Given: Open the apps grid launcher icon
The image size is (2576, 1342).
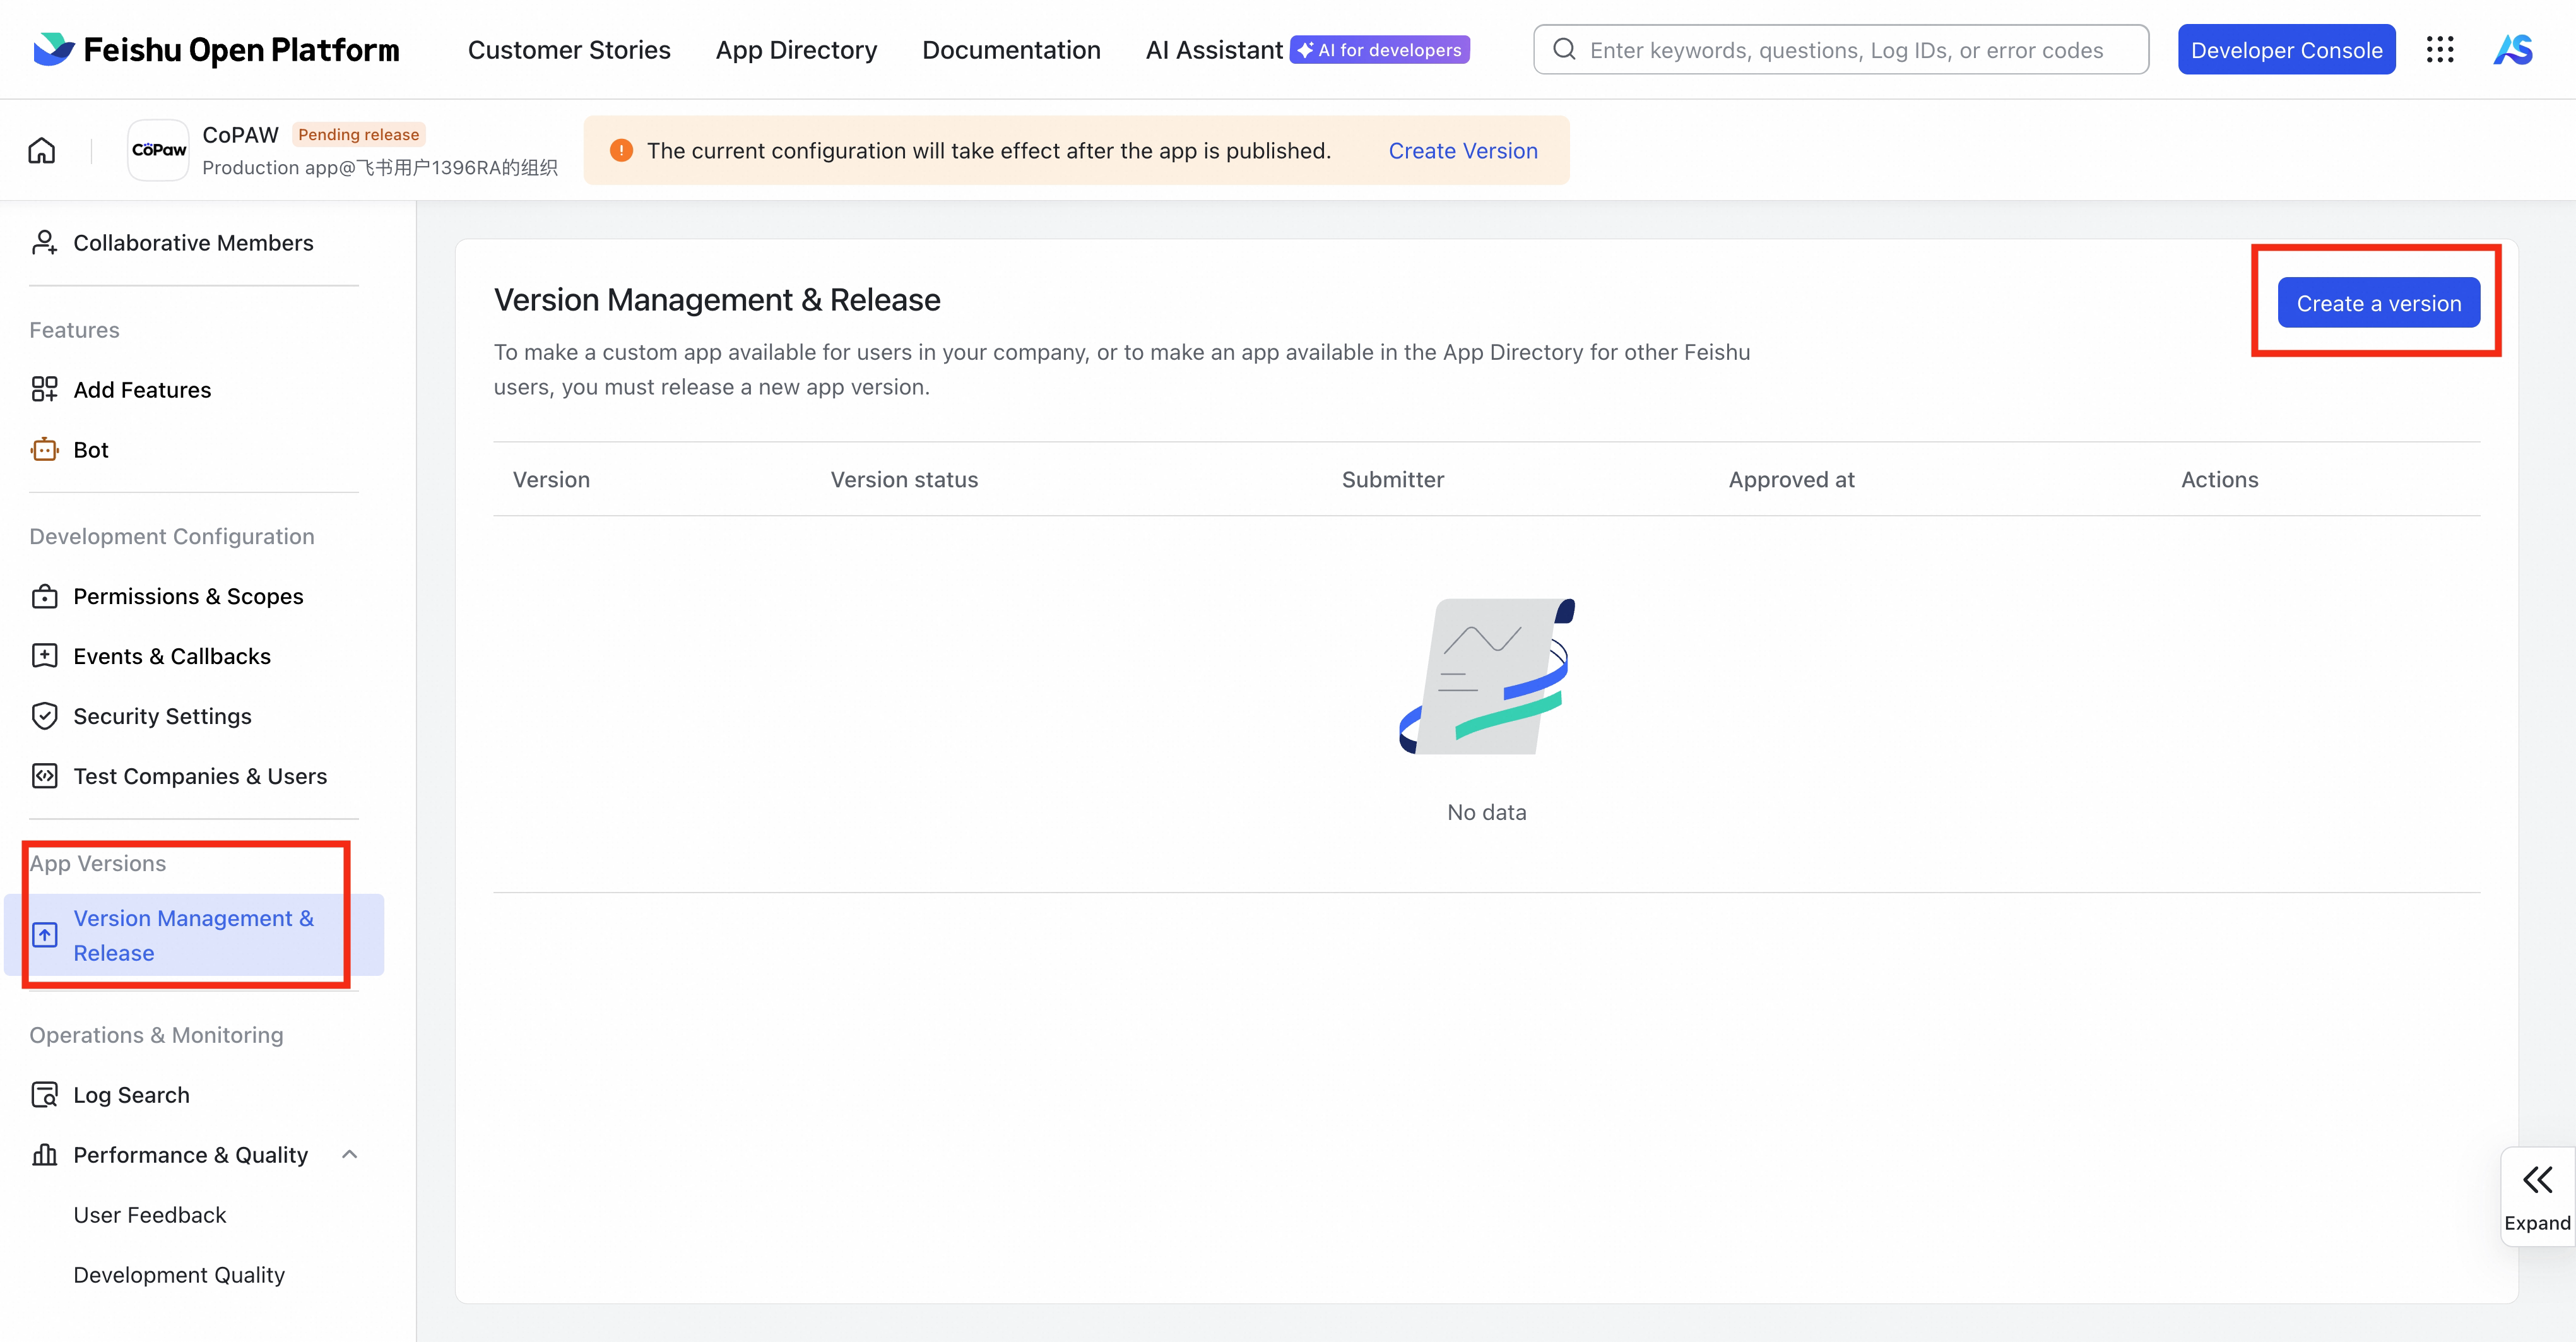Looking at the screenshot, I should (2440, 50).
